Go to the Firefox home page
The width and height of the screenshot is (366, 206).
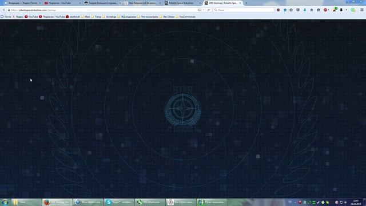[312, 10]
